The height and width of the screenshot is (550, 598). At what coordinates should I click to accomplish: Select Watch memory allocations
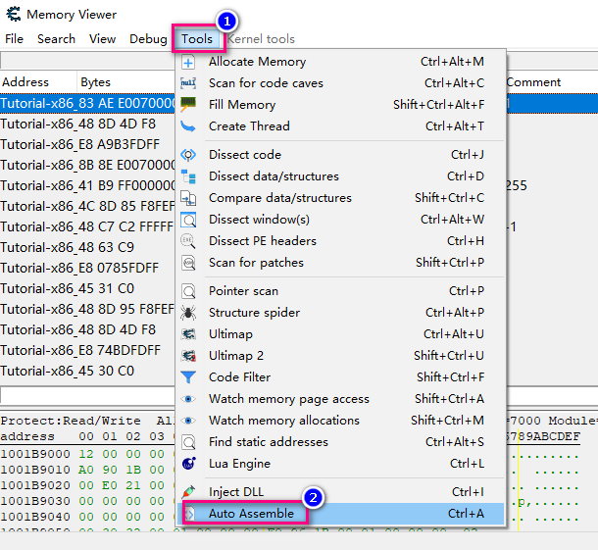click(x=340, y=421)
